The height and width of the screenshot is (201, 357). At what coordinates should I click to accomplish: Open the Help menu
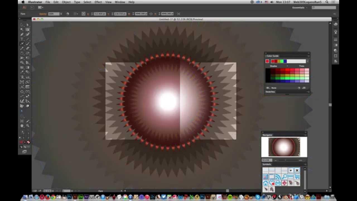click(131, 2)
